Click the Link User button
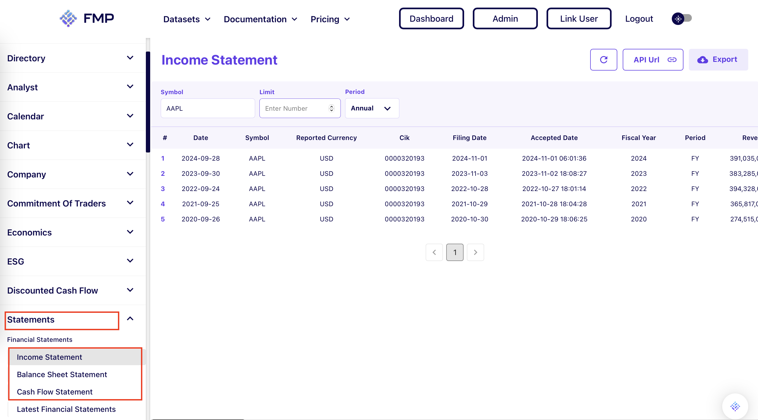Viewport: 758px width, 420px height. point(579,18)
